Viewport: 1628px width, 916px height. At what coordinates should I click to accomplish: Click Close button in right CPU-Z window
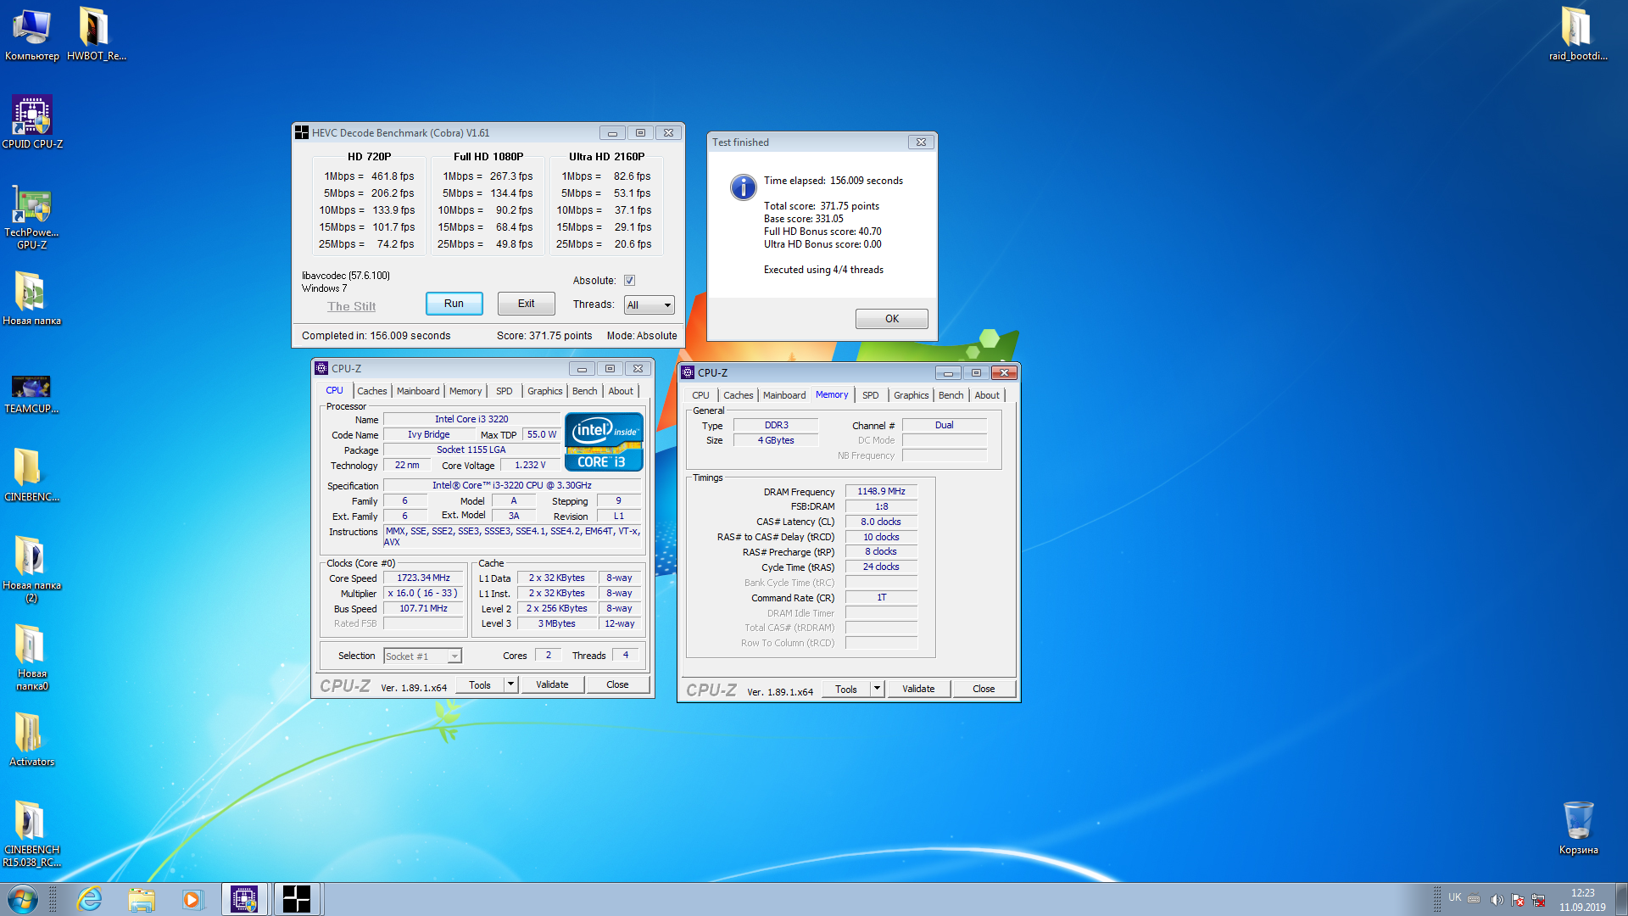[984, 689]
